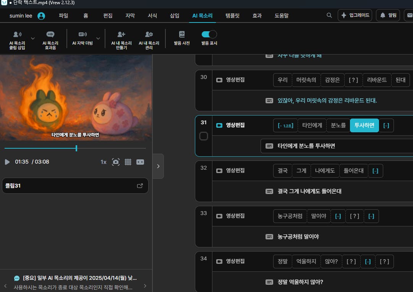Click subtitle icon for clip 33
This screenshot has width=413, height=292.
click(x=269, y=237)
